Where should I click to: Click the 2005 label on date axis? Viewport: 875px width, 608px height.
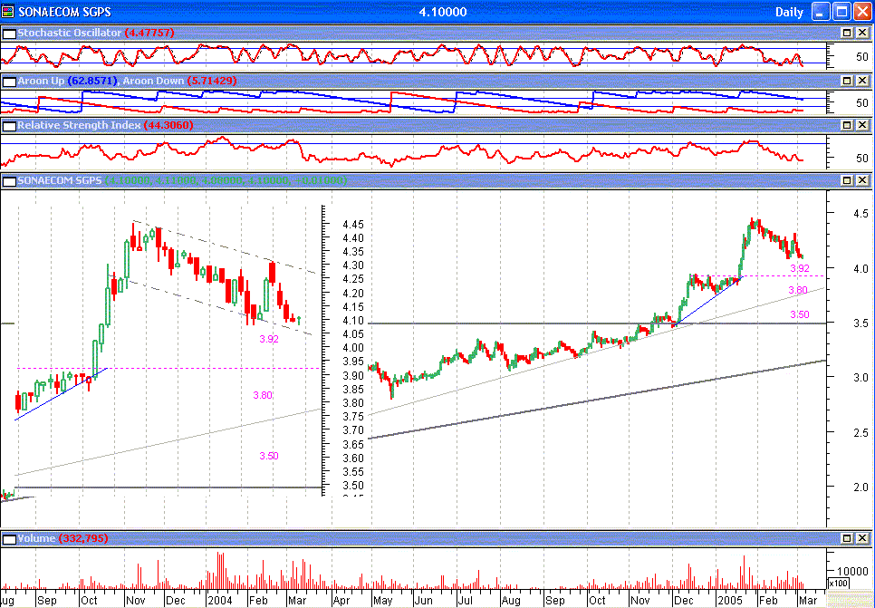point(730,601)
